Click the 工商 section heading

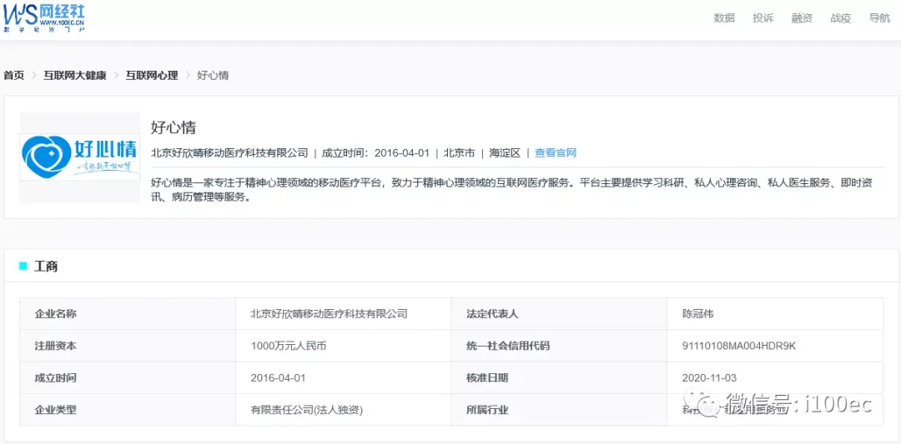pyautogui.click(x=46, y=266)
